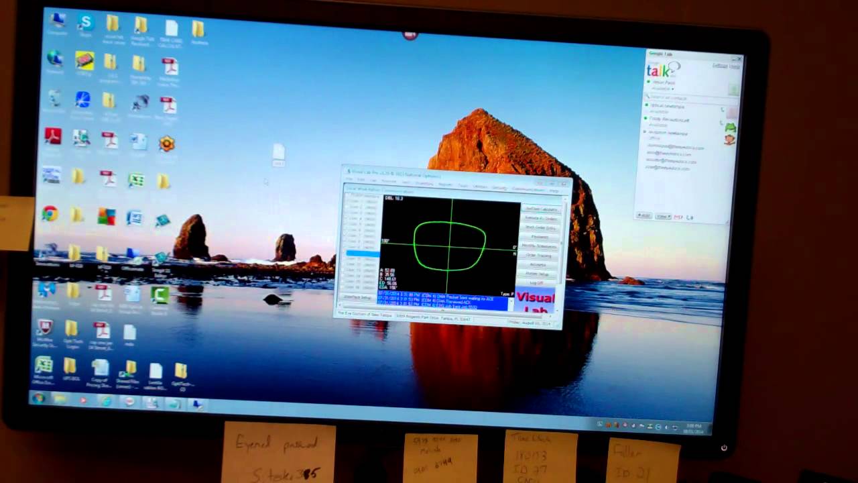Open Internet Explorer from the taskbar
858x483 pixels.
tap(107, 402)
